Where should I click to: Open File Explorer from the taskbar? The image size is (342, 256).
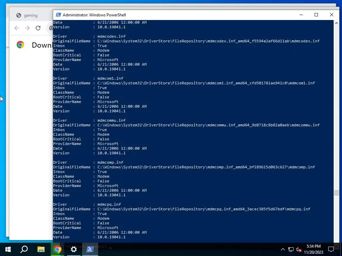click(x=41, y=249)
